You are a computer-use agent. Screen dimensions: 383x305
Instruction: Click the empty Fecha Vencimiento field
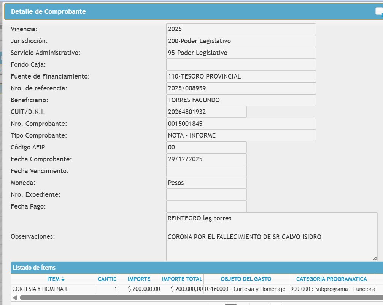(x=207, y=171)
